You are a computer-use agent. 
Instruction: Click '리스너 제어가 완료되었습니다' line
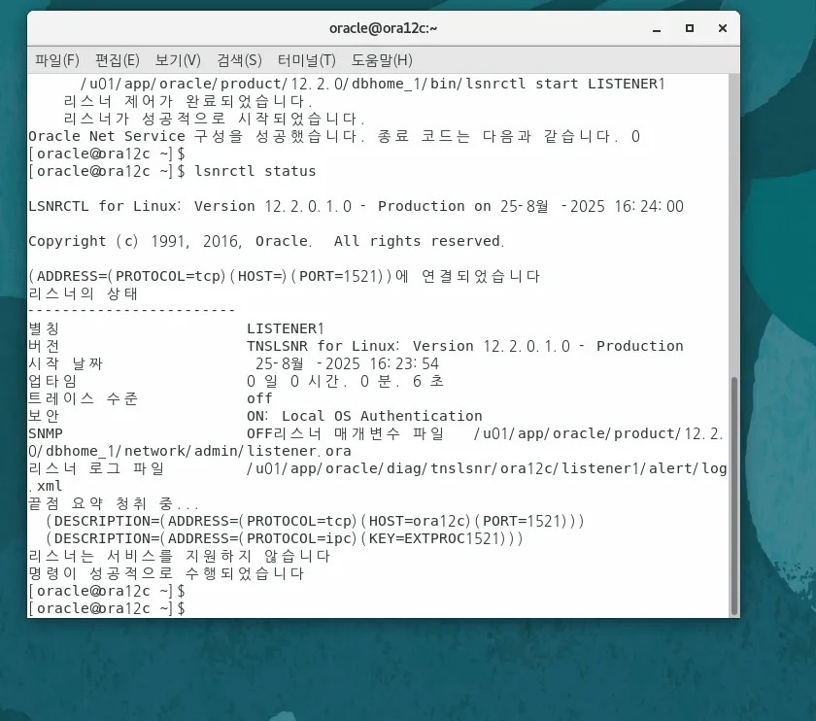[187, 101]
